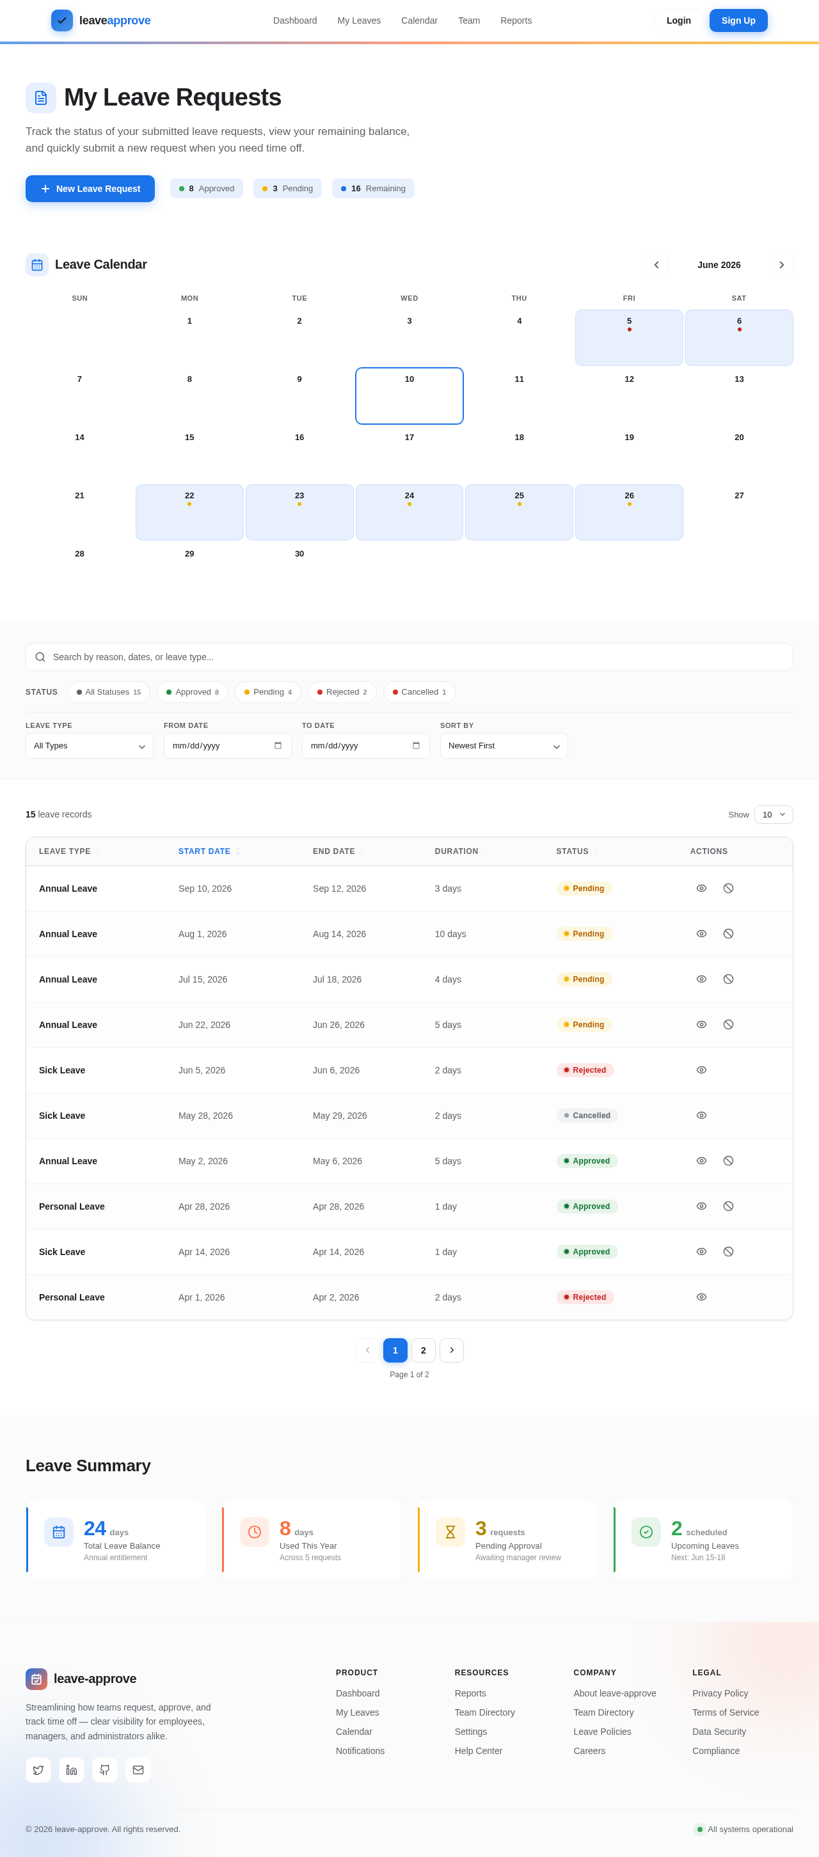The height and width of the screenshot is (1857, 819).
Task: View the cancelled May 28 Sick Leave
Action: (x=701, y=1115)
